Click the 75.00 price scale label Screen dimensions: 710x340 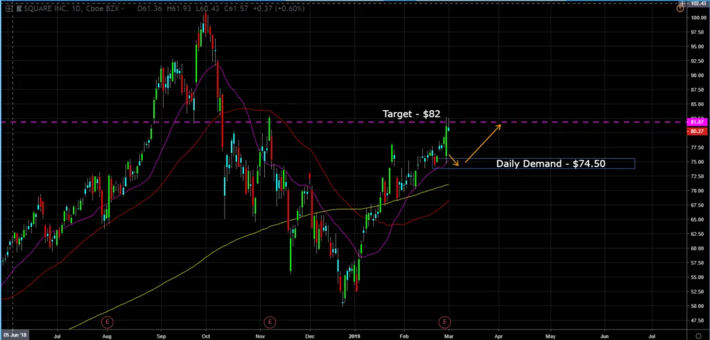click(698, 162)
